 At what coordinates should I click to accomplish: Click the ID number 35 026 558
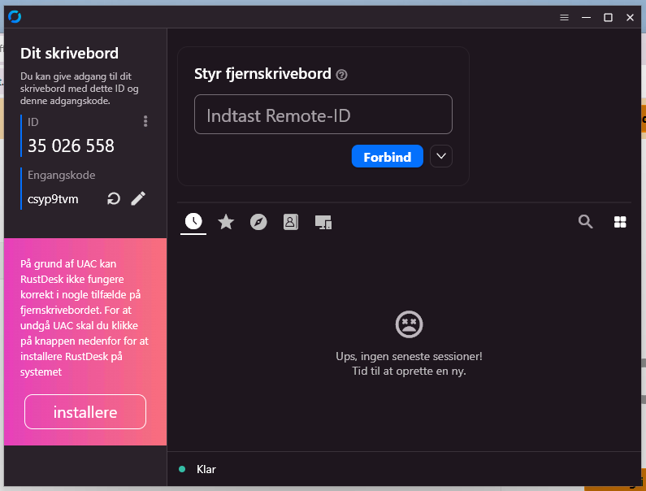(71, 146)
